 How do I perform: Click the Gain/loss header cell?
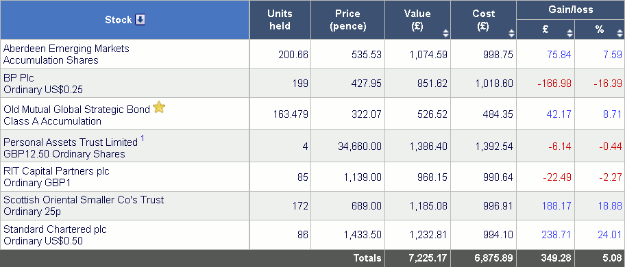(x=570, y=10)
